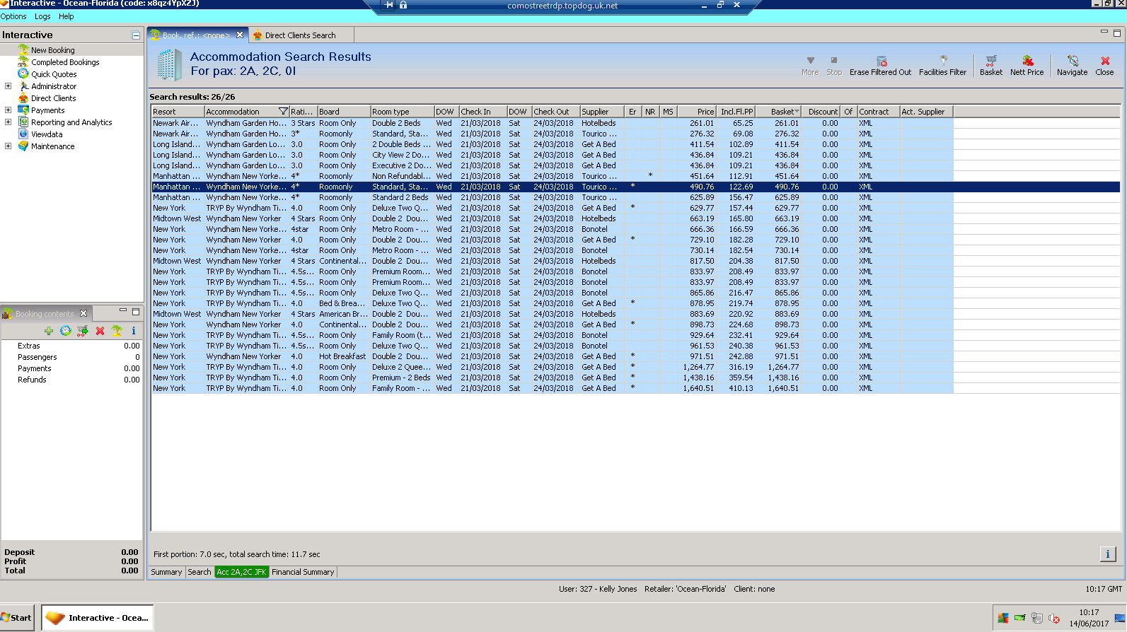1127x632 pixels.
Task: Click blue info icon in Booking contents toolbar
Action: [134, 331]
